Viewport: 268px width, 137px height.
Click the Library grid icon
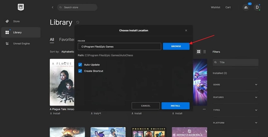pos(7,33)
